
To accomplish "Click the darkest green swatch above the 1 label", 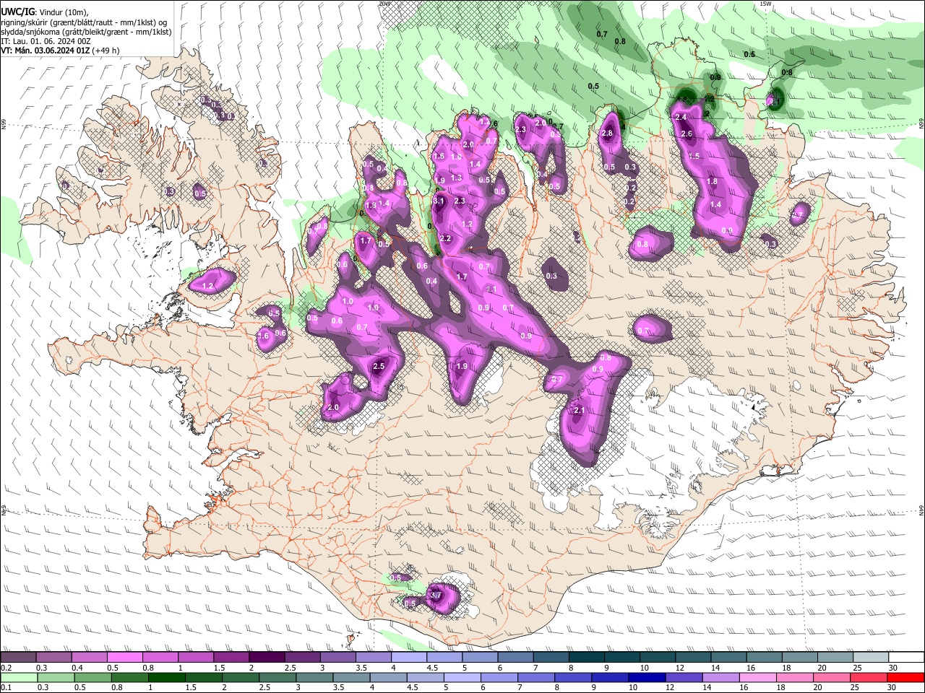I will 166,678.
